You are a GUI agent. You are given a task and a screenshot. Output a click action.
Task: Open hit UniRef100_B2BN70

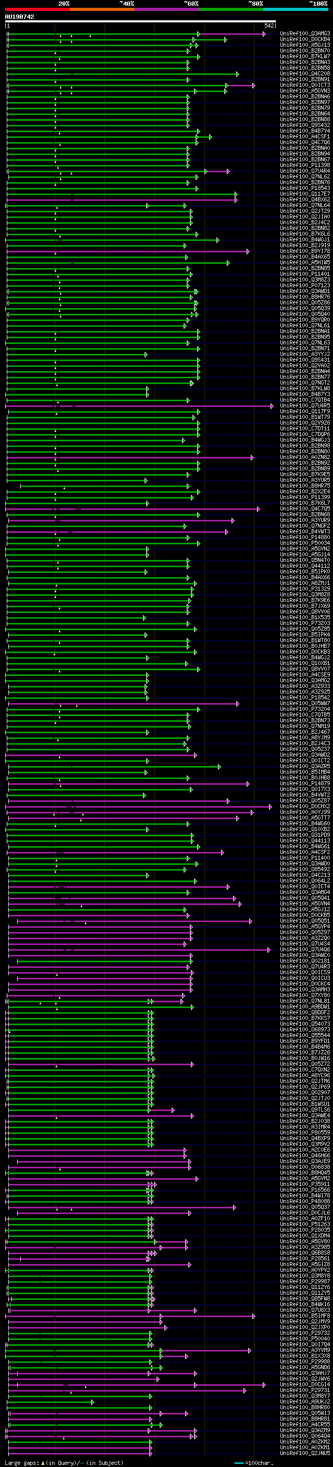click(x=305, y=51)
